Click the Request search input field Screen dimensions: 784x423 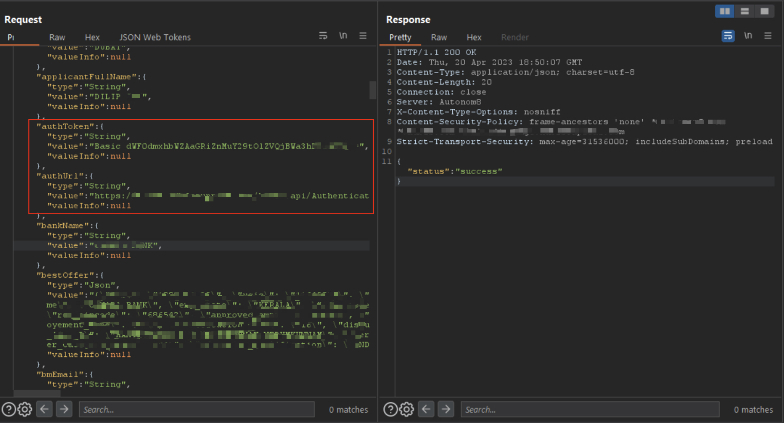coord(197,410)
